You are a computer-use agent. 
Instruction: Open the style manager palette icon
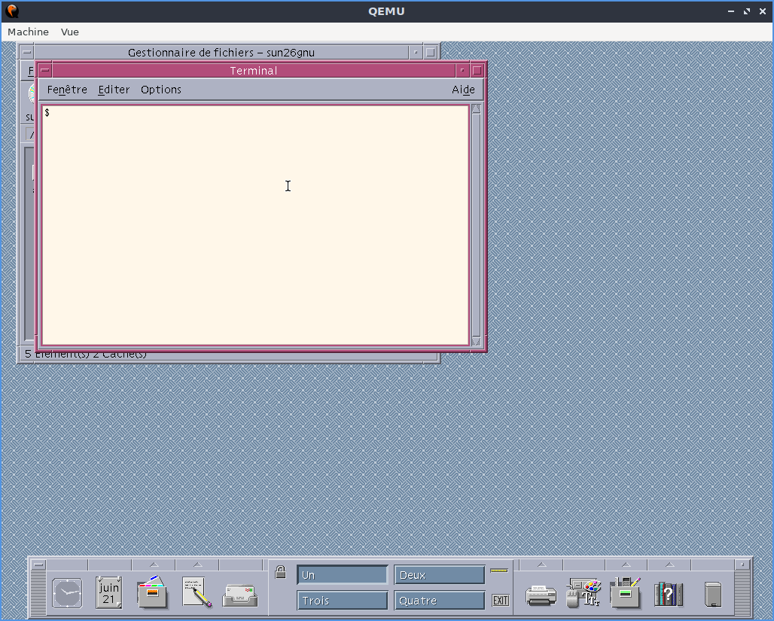(584, 593)
